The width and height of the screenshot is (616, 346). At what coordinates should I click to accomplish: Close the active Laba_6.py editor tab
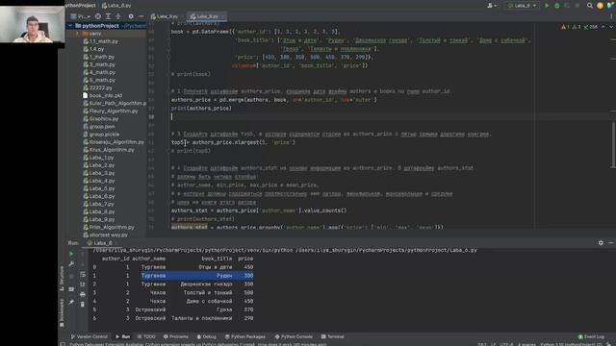223,16
